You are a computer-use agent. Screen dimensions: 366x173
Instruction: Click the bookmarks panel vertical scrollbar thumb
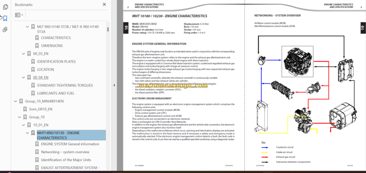point(108,29)
